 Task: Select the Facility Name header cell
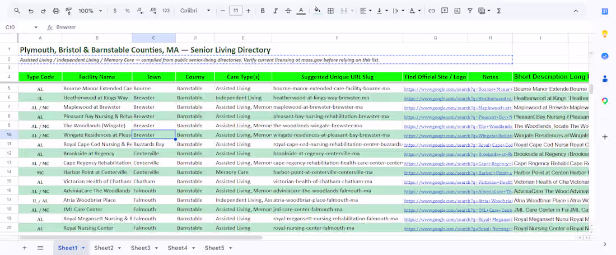point(97,77)
